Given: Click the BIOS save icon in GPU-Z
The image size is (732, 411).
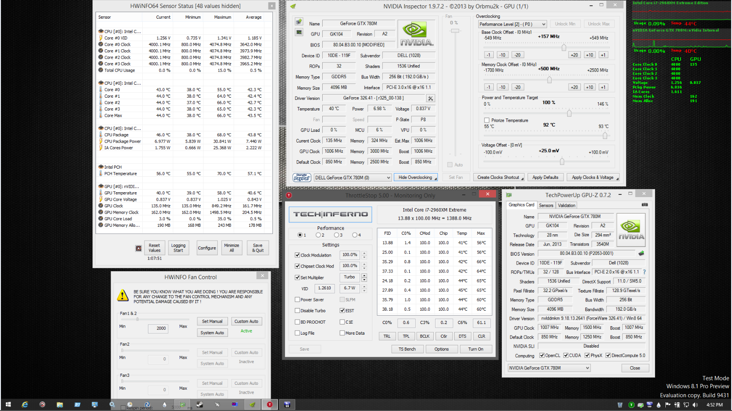Looking at the screenshot, I should [641, 253].
